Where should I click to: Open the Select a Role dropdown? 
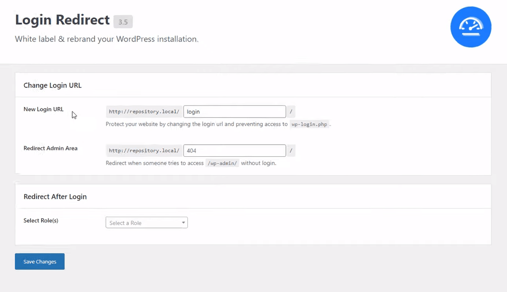[x=147, y=223]
